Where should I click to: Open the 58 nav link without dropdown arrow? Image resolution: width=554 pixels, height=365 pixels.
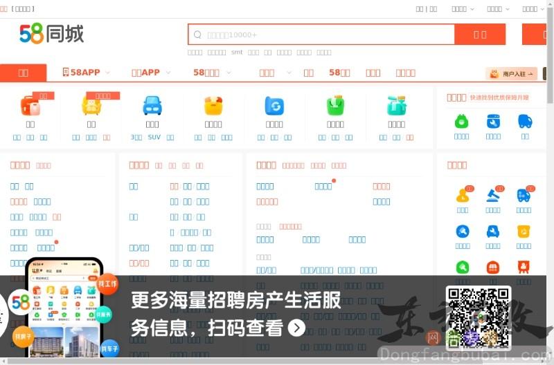point(339,73)
